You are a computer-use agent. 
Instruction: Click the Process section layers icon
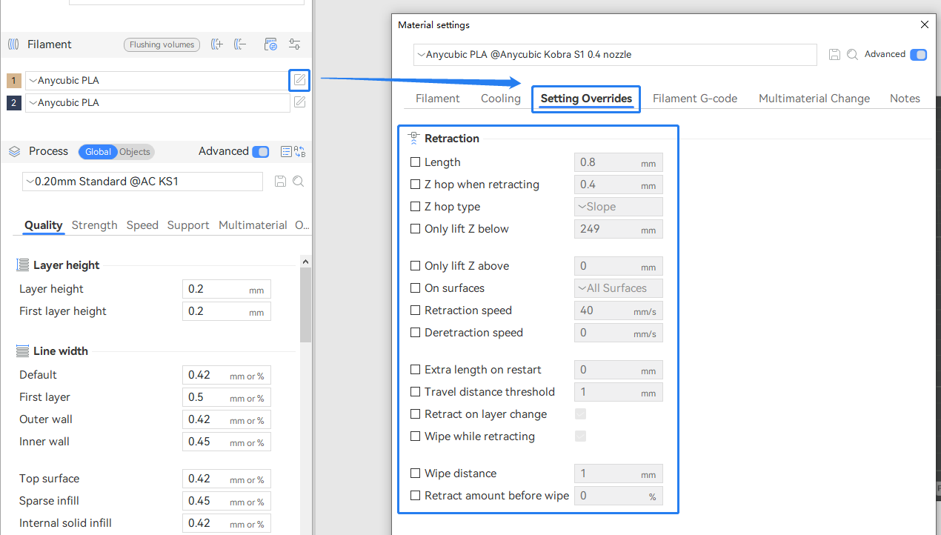[x=14, y=151]
